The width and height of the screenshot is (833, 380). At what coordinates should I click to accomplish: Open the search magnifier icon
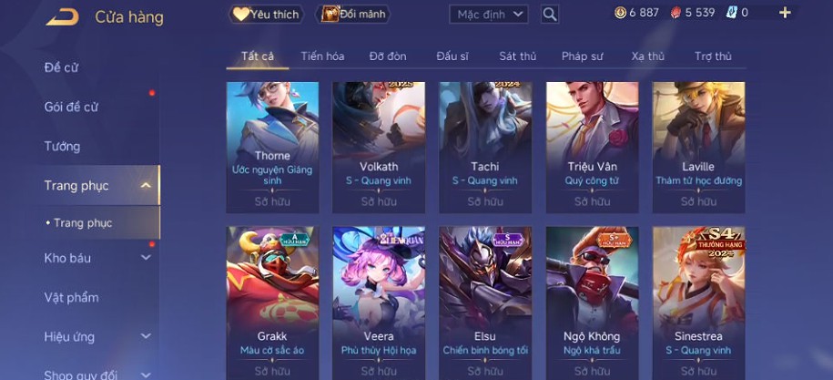point(550,15)
